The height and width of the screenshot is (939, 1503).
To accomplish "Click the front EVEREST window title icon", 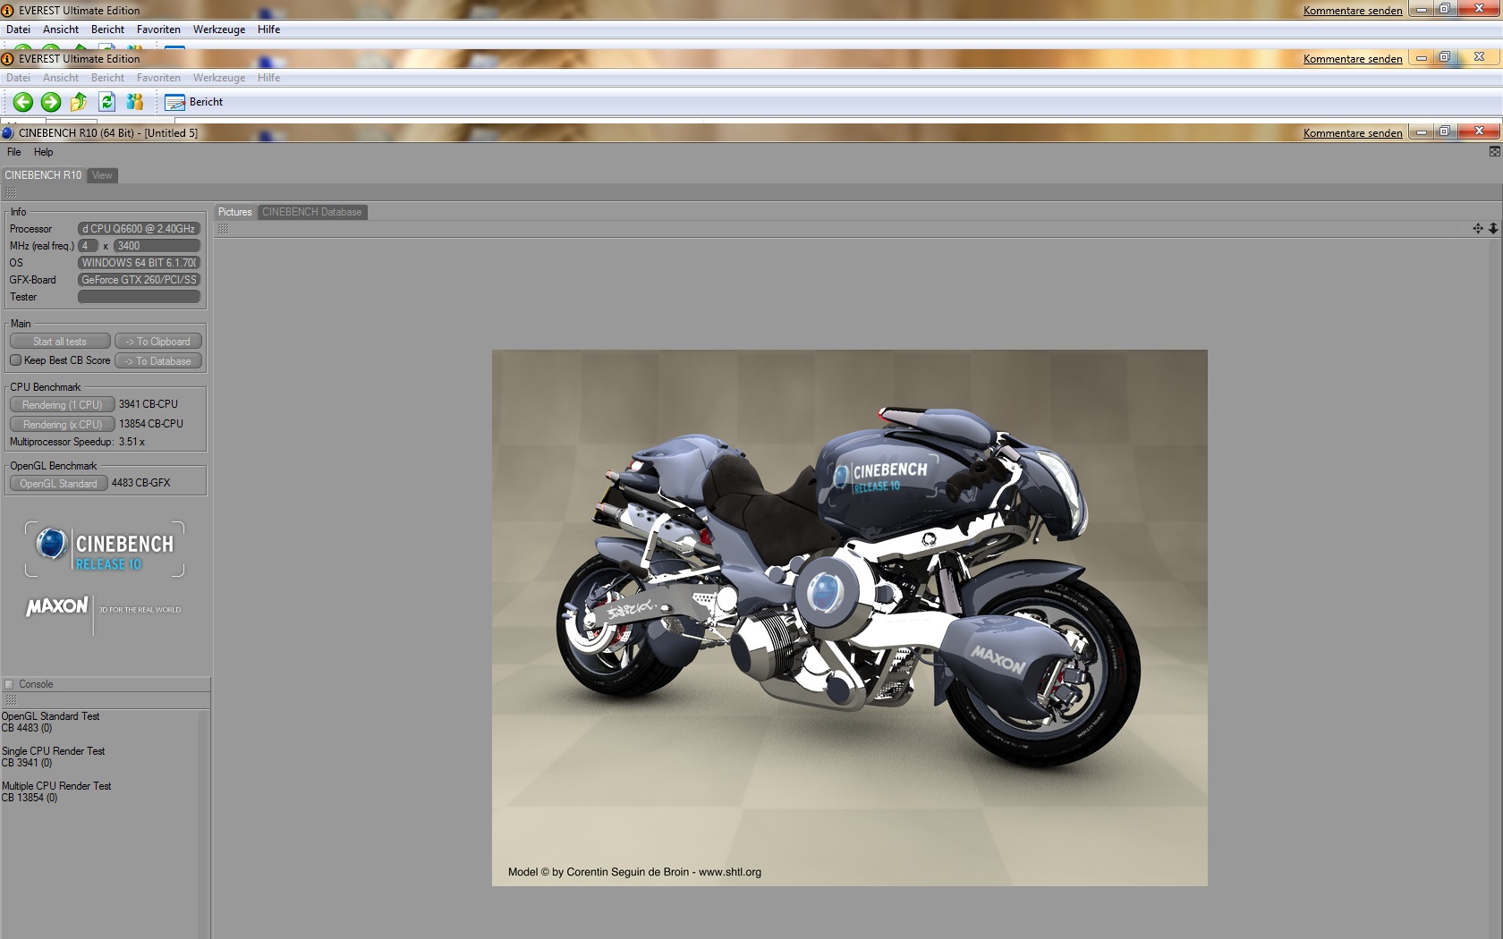I will coord(8,59).
